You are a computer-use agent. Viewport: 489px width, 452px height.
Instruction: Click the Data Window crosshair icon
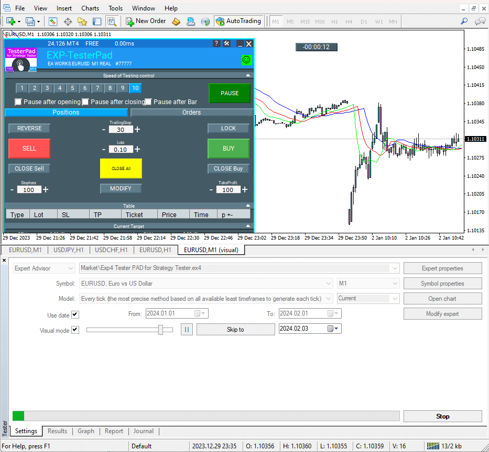point(68,21)
